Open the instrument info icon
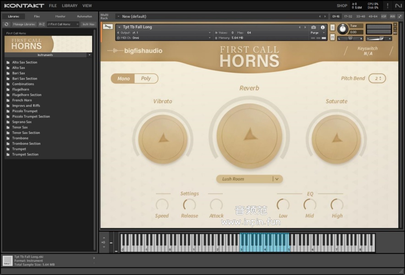 [x=323, y=27]
